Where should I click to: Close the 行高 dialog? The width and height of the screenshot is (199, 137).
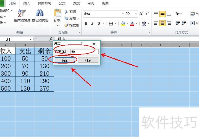click(94, 44)
